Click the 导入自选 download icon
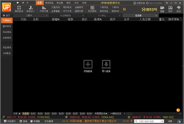 click(106, 64)
